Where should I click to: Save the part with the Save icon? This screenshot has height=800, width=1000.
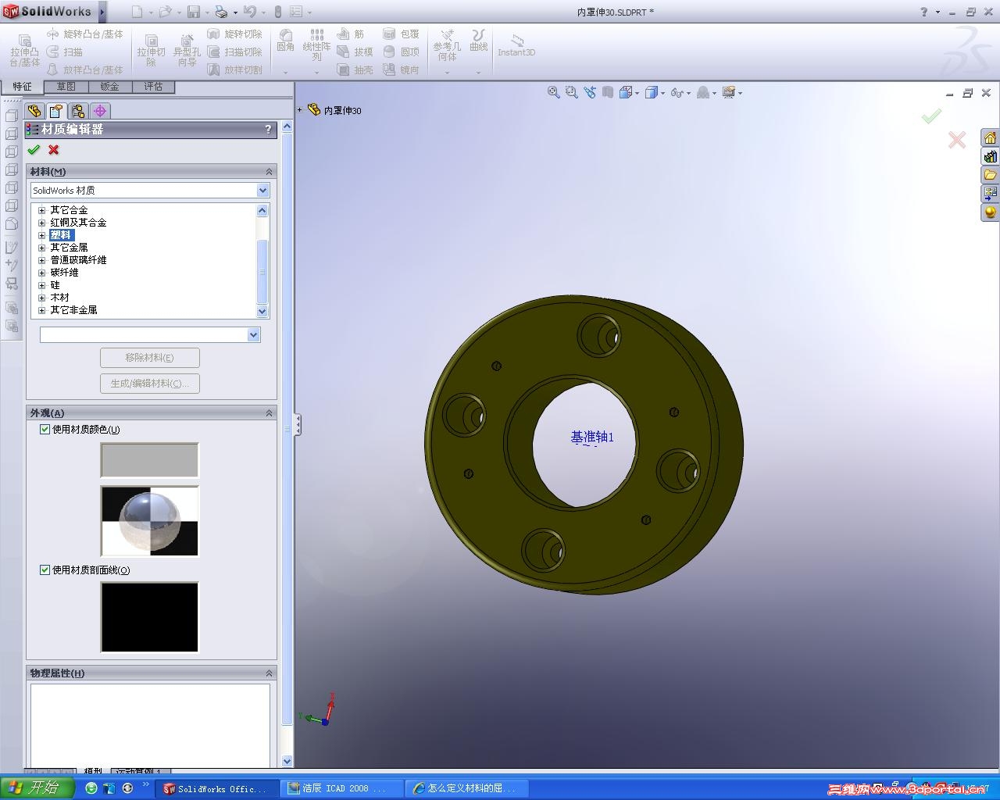(x=194, y=12)
